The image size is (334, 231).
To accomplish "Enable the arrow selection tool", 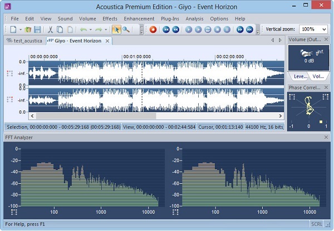I will 116,29.
